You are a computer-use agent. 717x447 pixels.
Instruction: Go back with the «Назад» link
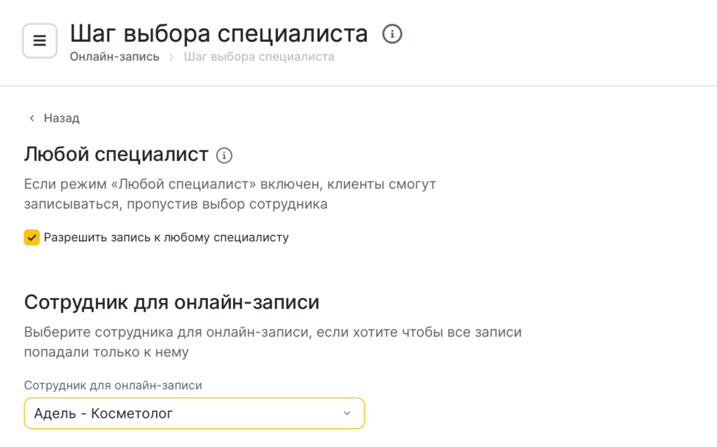62,118
